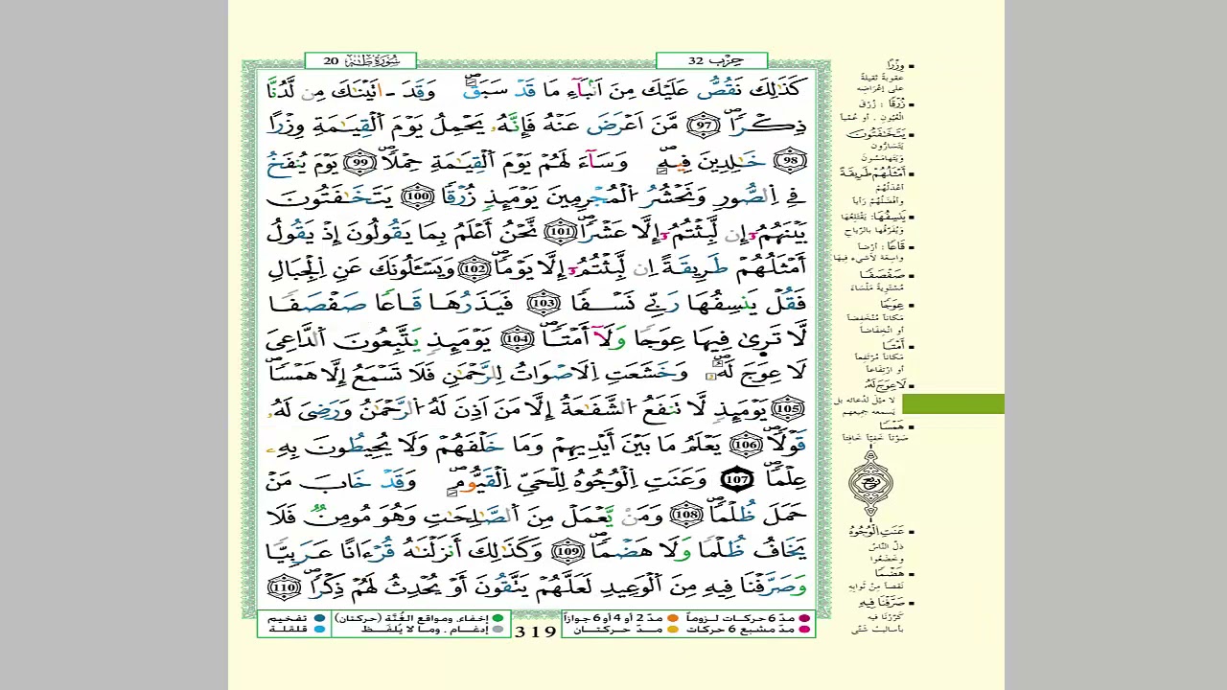Click the explanation ذلّ الناس وخضعوا
1227x690 pixels.
(887, 552)
